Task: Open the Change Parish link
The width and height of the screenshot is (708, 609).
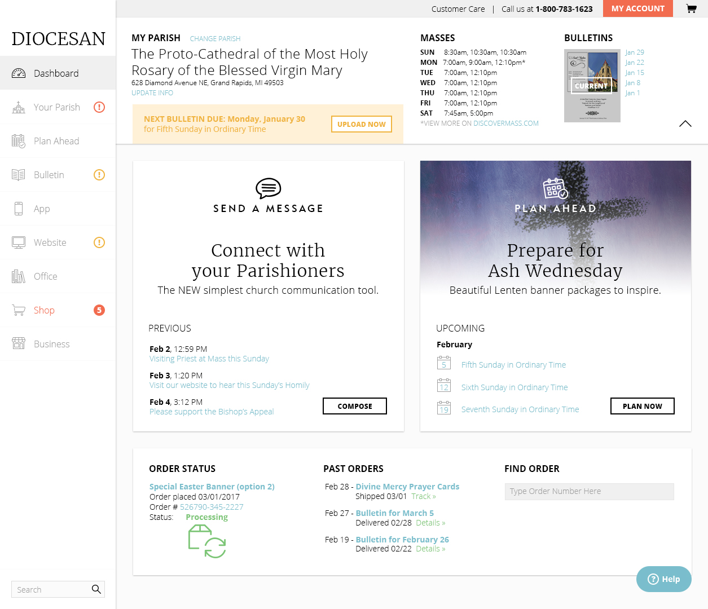Action: [215, 39]
